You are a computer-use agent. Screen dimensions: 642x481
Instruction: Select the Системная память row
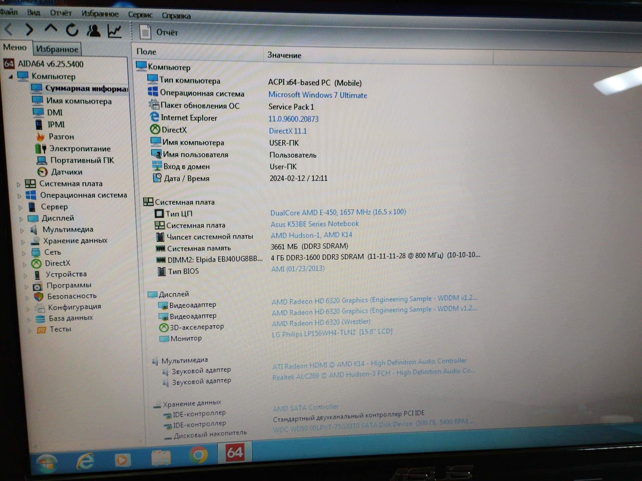(252, 248)
